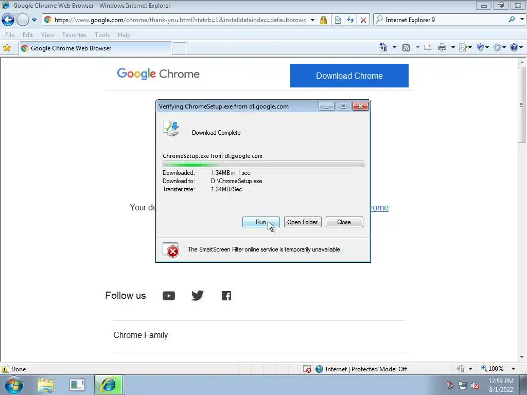Click the Download Complete icon
This screenshot has width=527, height=395.
(171, 129)
